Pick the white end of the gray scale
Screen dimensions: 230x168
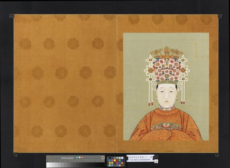pyautogui.click(x=49, y=164)
